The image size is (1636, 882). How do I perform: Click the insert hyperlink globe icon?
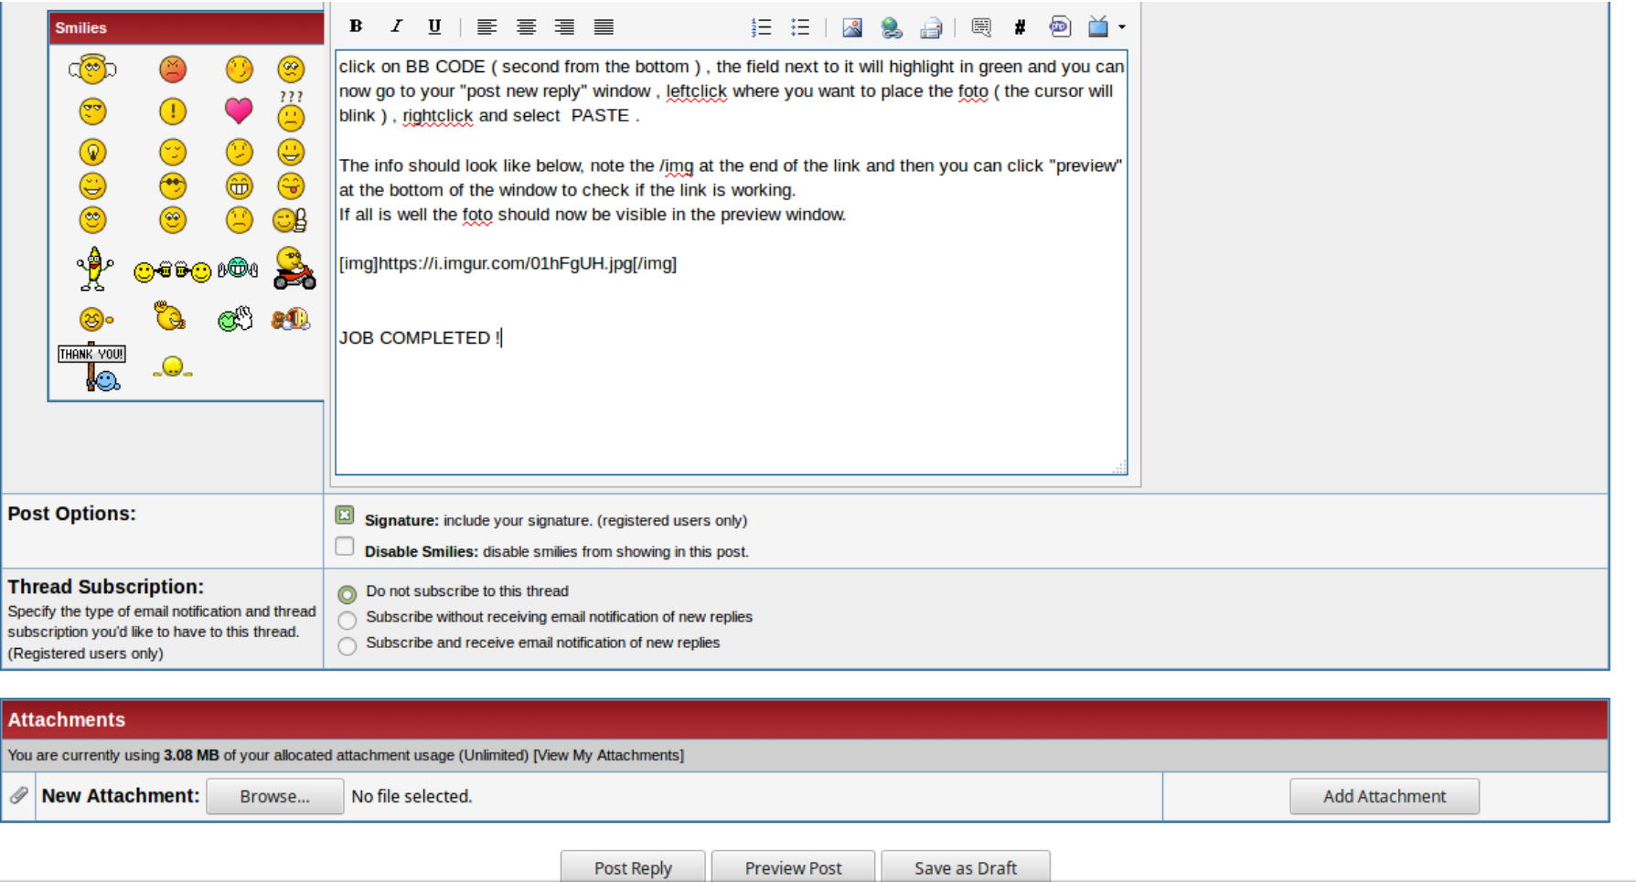pyautogui.click(x=892, y=27)
